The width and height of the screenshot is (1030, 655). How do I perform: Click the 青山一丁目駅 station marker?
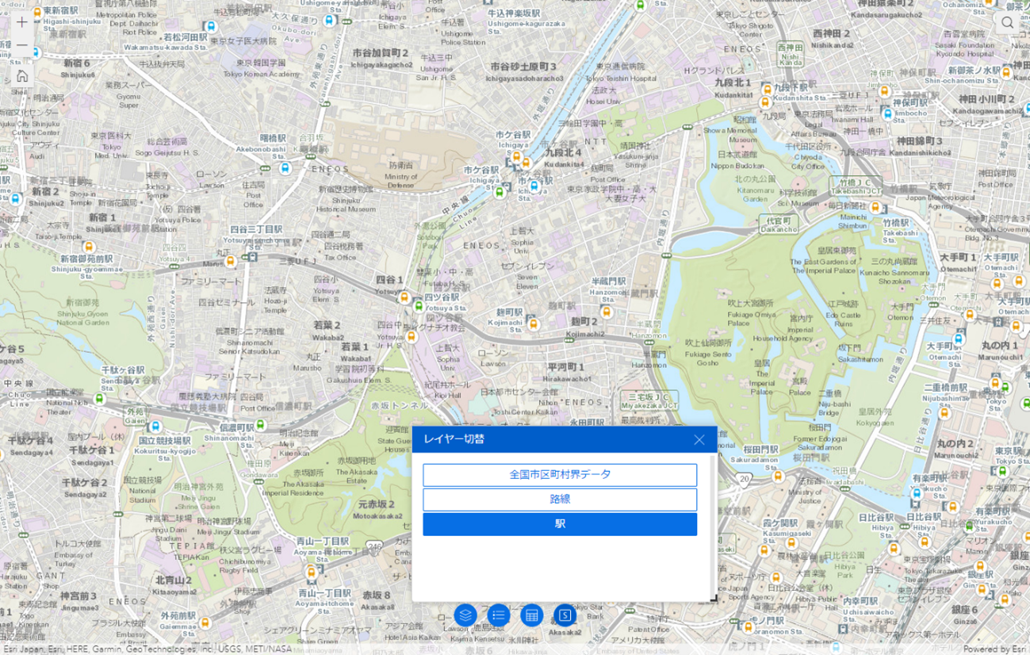click(312, 572)
